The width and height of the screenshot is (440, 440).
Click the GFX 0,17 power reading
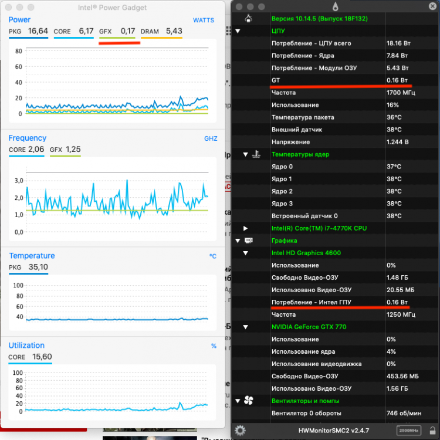(x=117, y=31)
